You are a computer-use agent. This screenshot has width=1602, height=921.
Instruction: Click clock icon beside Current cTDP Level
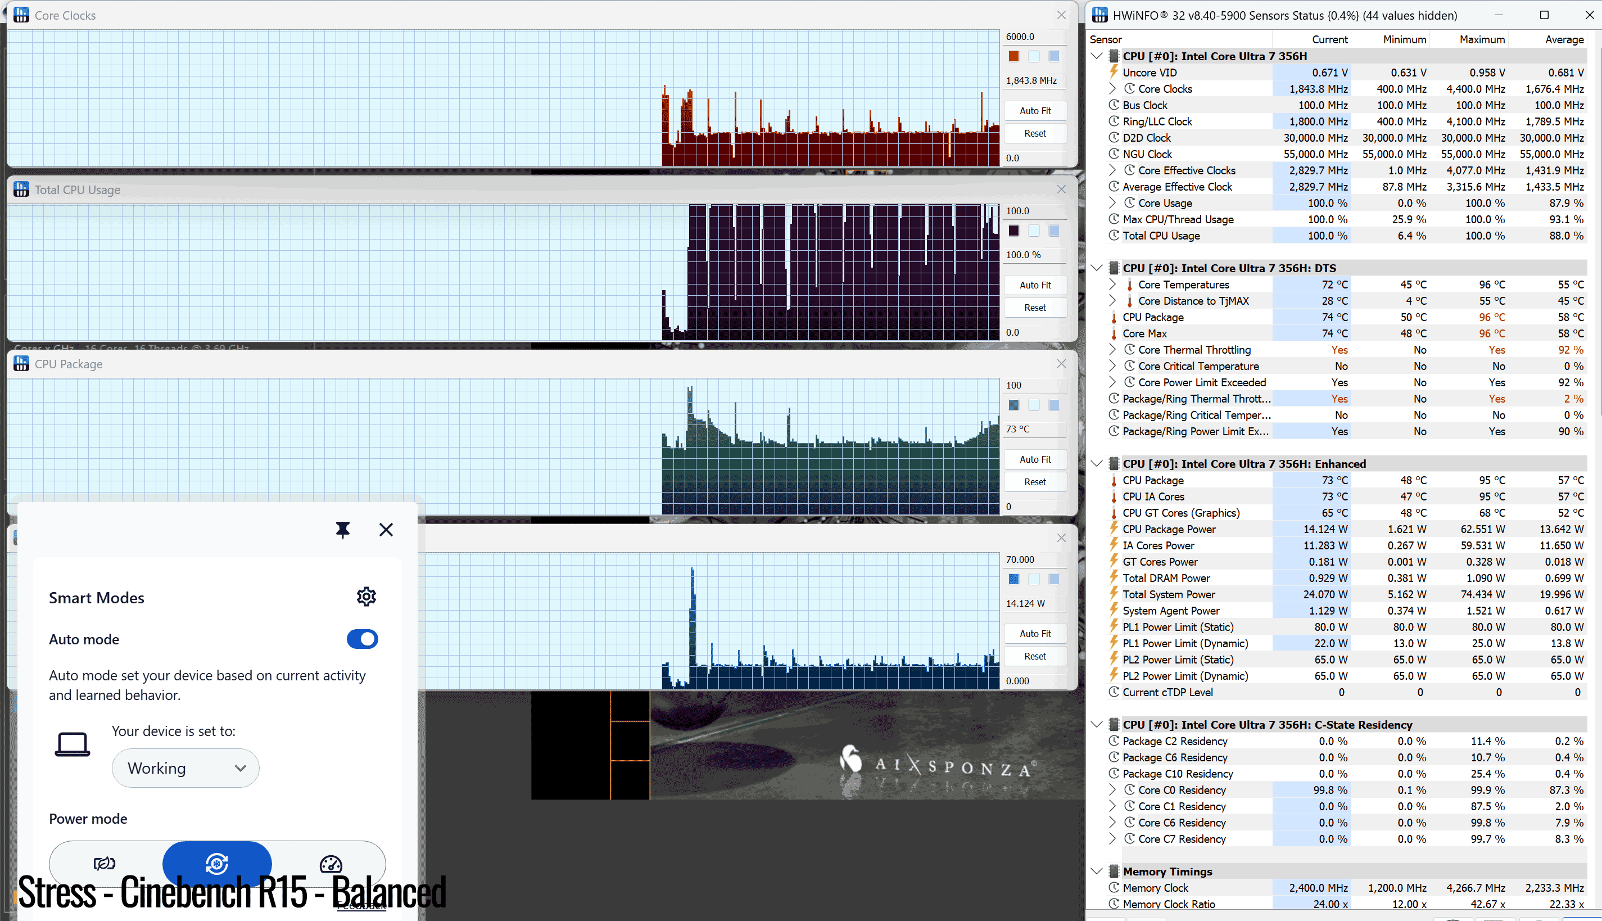coord(1114,692)
